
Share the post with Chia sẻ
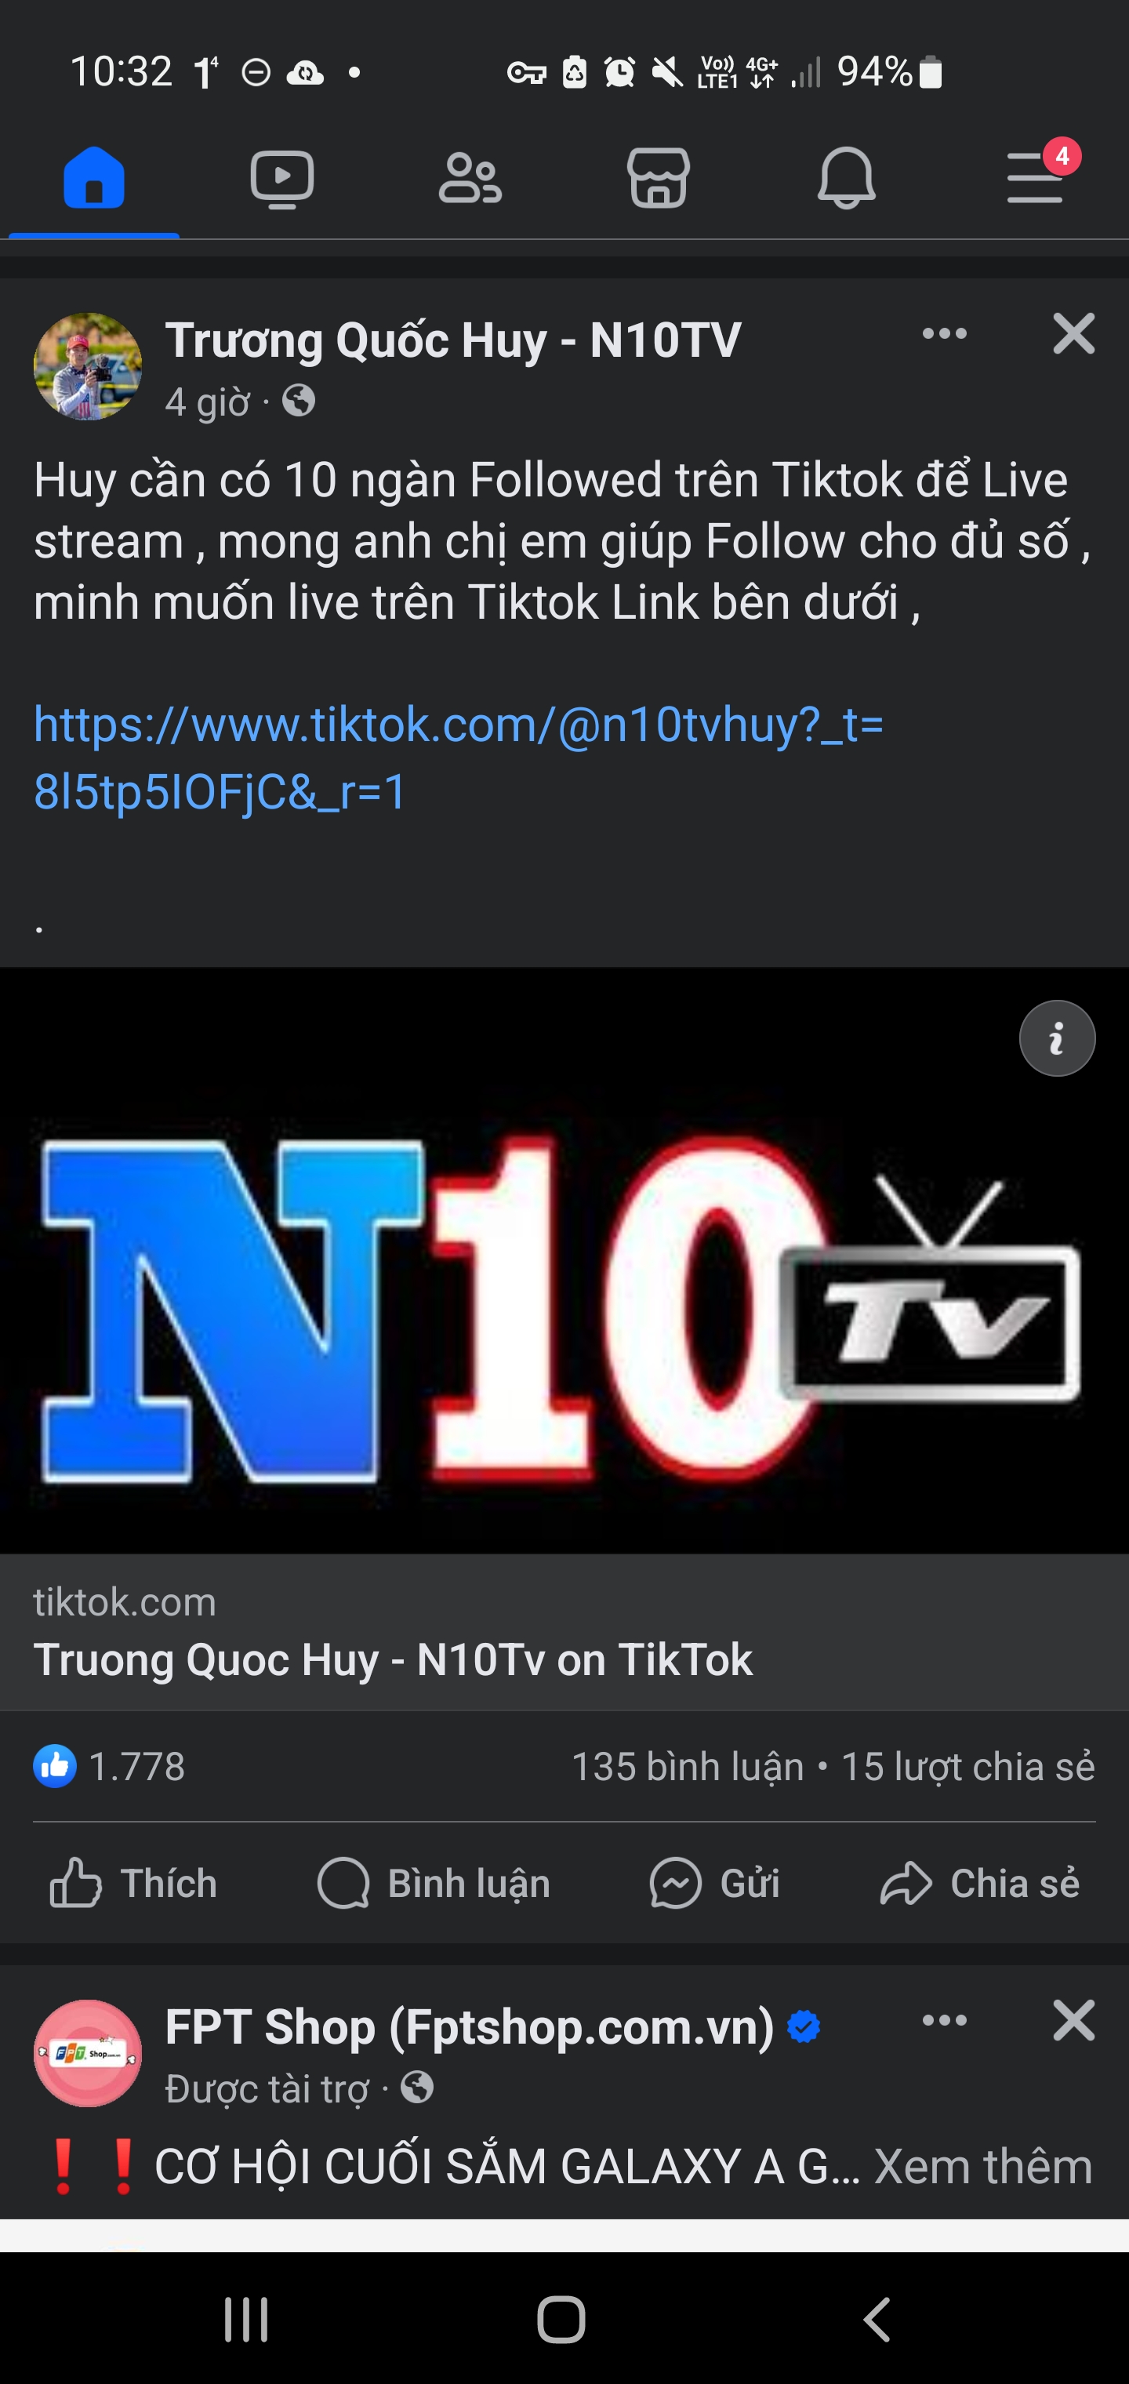(980, 1884)
